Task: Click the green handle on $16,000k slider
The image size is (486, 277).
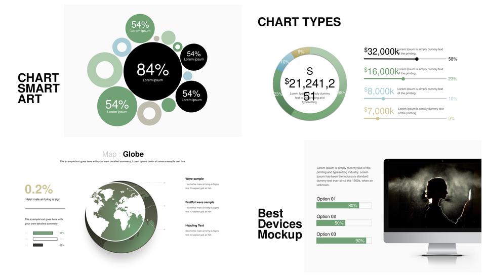Action: point(403,79)
